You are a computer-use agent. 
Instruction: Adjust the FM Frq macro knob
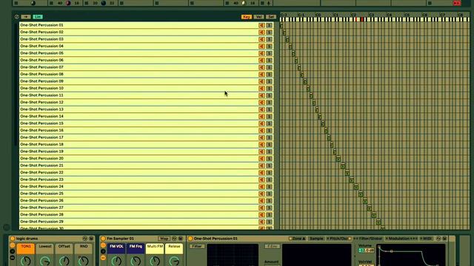click(136, 261)
